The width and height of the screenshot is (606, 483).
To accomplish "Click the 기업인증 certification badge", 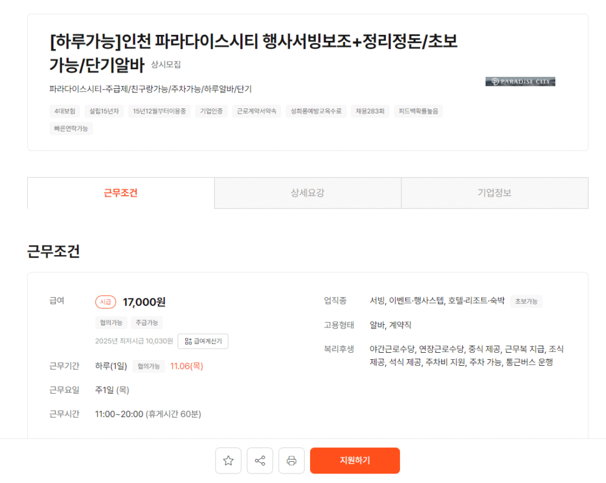I will [211, 111].
